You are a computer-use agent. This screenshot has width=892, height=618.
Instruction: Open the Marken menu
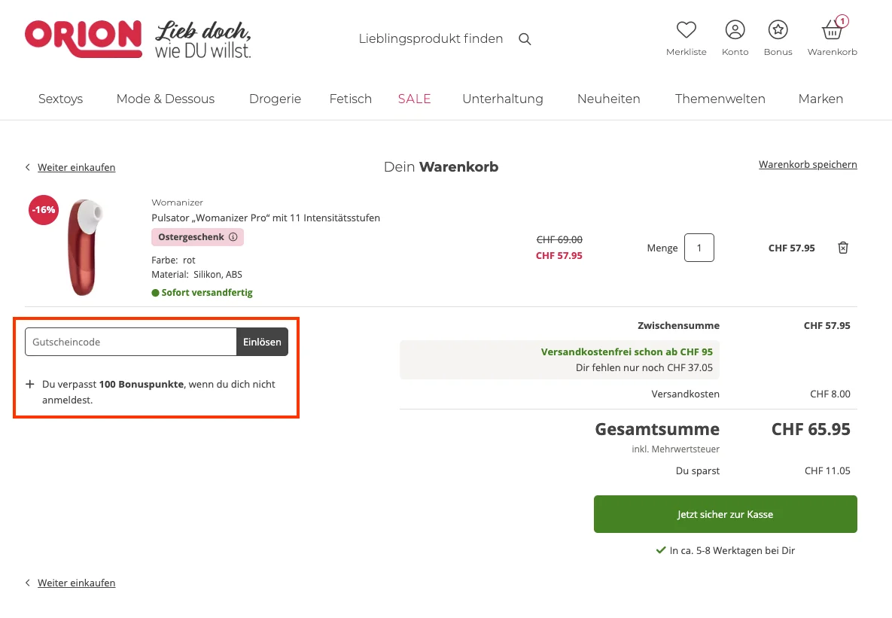tap(820, 99)
